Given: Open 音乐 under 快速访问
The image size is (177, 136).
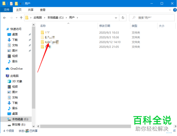Looking at the screenshot, I should [15, 61].
